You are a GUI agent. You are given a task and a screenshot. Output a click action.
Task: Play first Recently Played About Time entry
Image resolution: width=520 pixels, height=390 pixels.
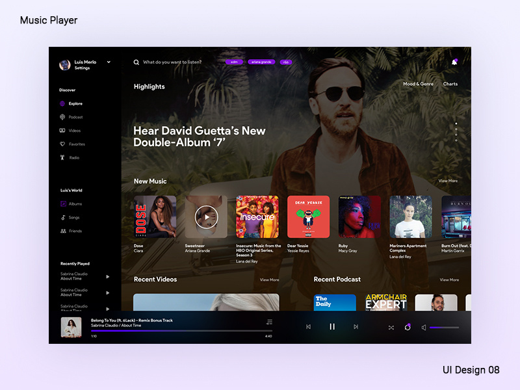tap(107, 277)
